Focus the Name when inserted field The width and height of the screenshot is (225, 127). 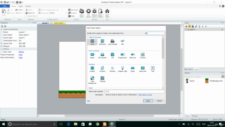coord(134,91)
